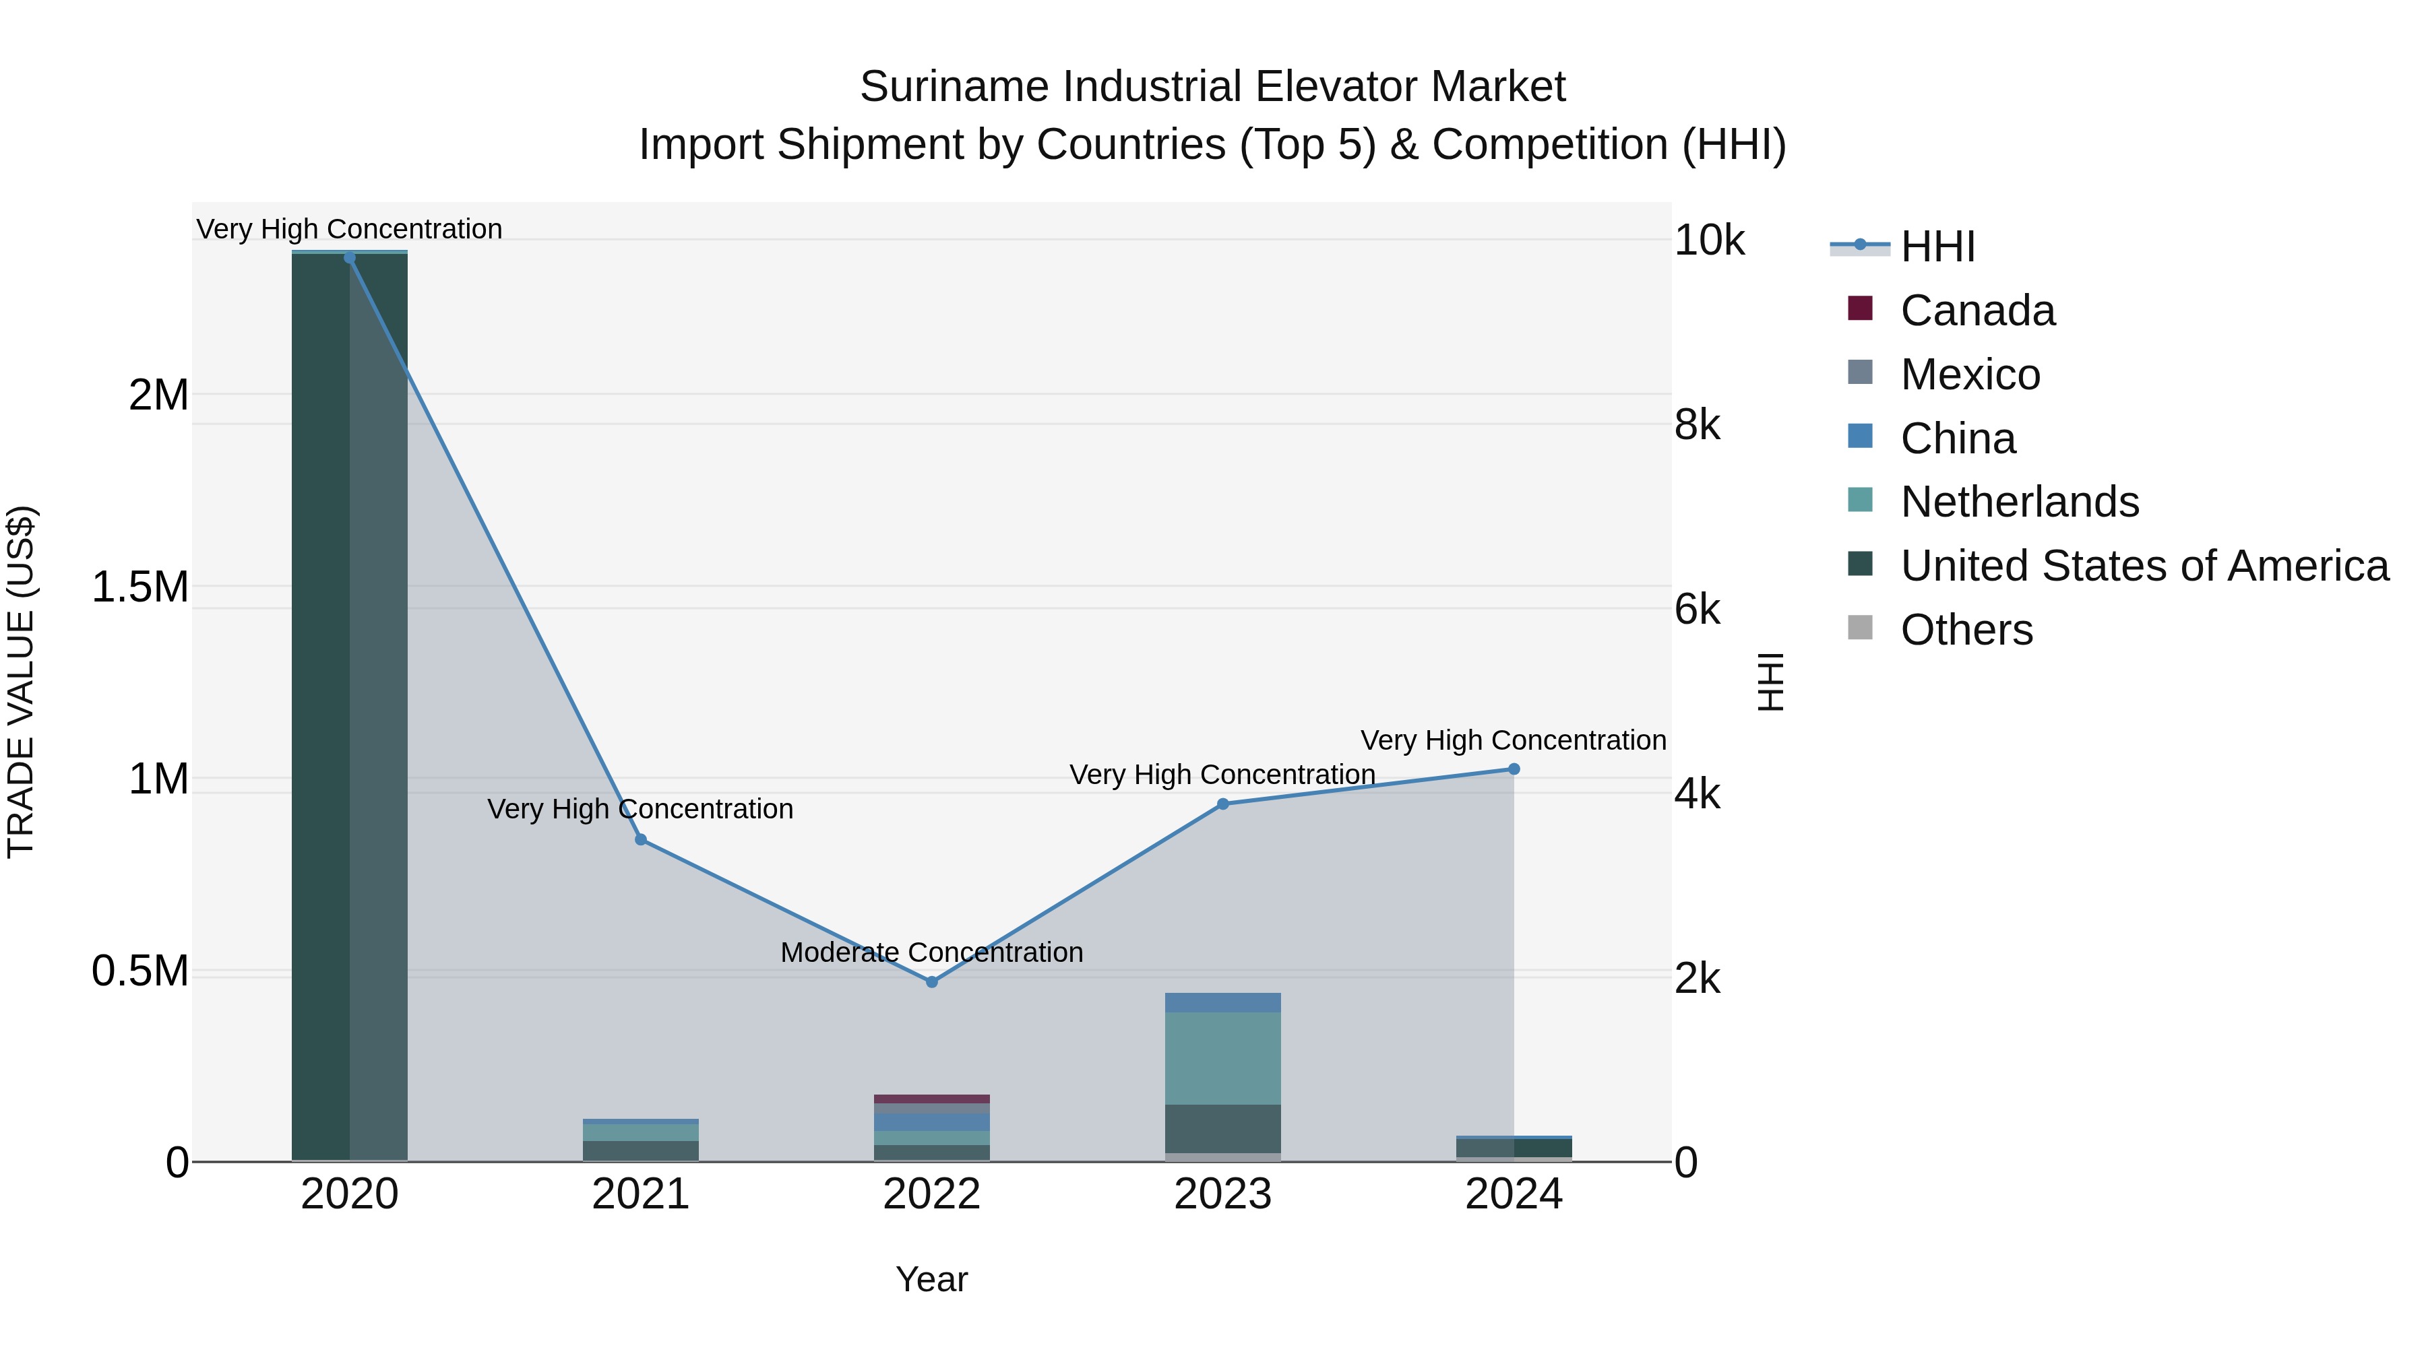
Task: Click the 6k right-axis tick label
Action: pyautogui.click(x=1697, y=610)
